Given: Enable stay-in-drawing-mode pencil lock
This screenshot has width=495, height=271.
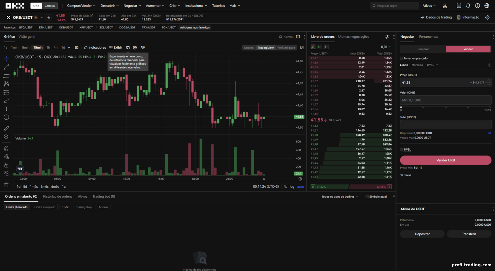Looking at the screenshot, I should [6, 156].
